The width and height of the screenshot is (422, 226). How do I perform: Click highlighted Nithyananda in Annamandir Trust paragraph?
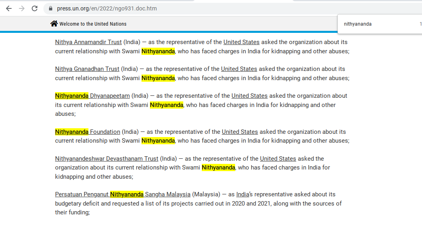[158, 51]
